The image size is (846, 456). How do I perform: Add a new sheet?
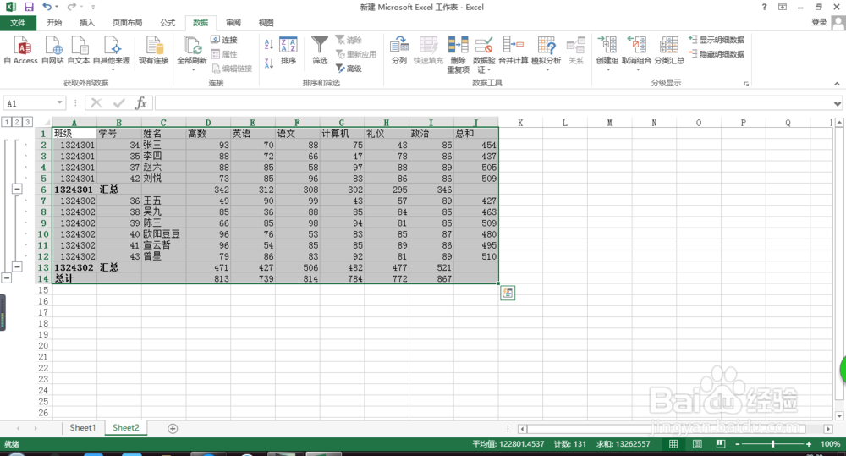pyautogui.click(x=173, y=428)
